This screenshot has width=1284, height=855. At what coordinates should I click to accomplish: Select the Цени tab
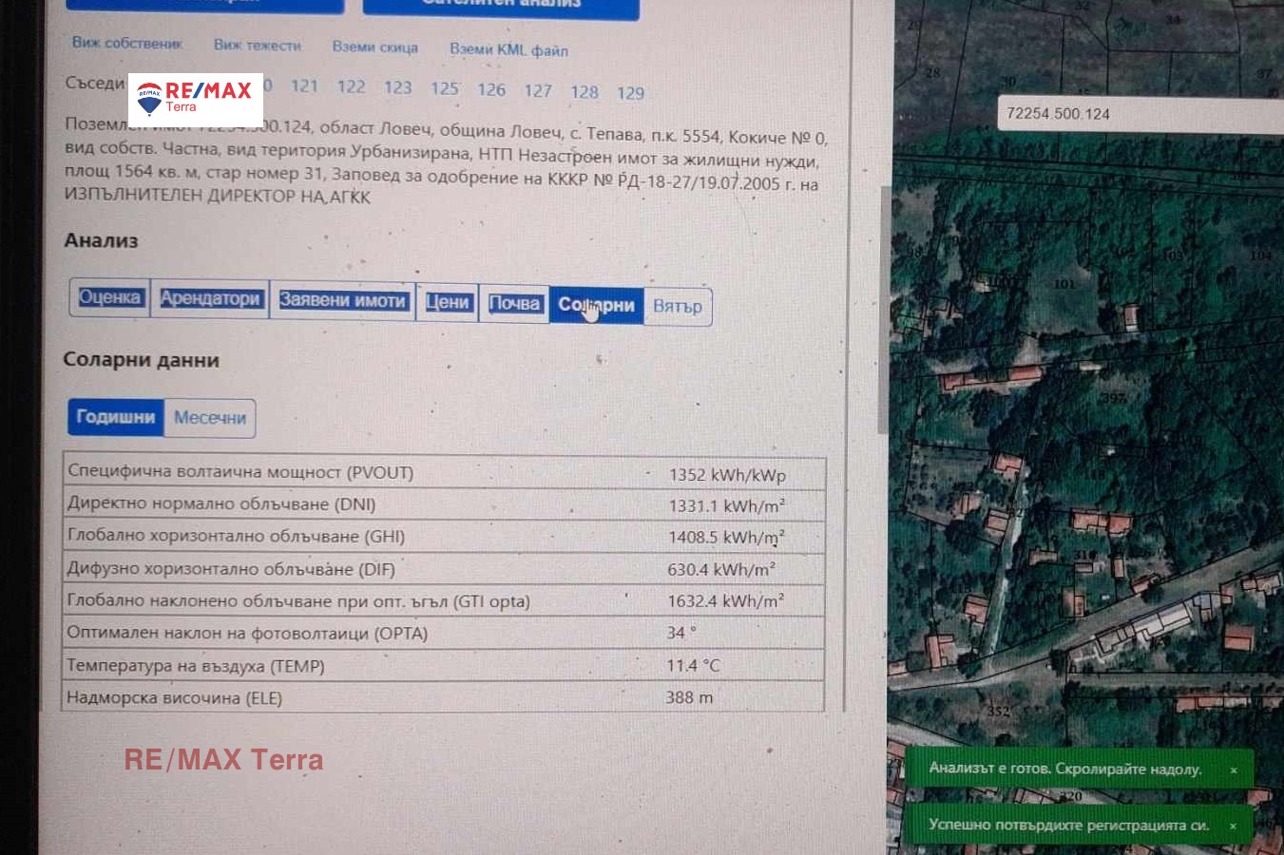coord(447,302)
